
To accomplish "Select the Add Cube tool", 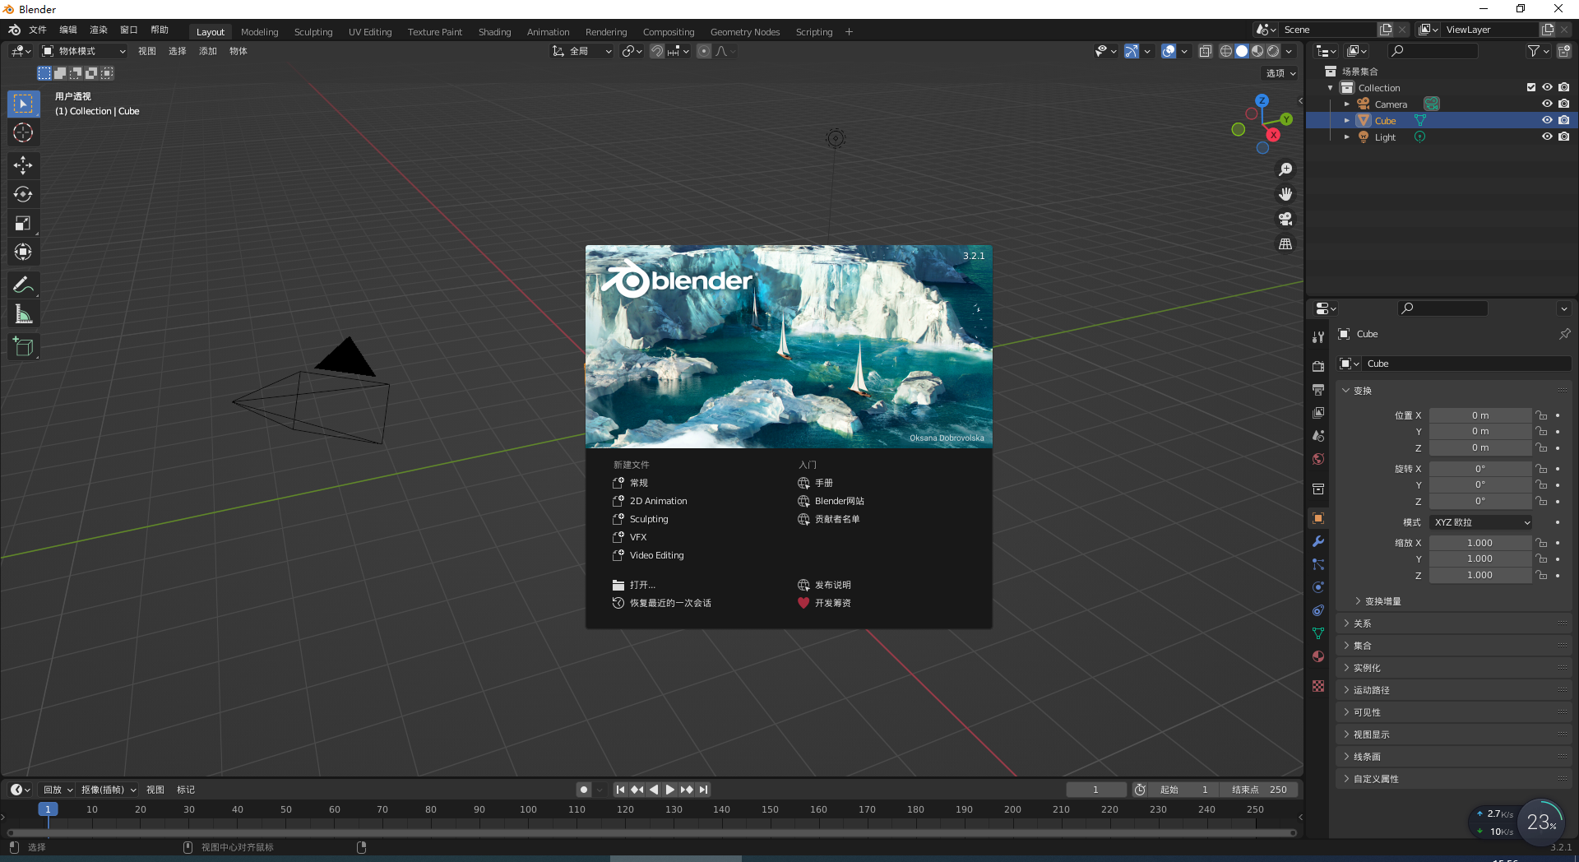I will click(x=23, y=347).
